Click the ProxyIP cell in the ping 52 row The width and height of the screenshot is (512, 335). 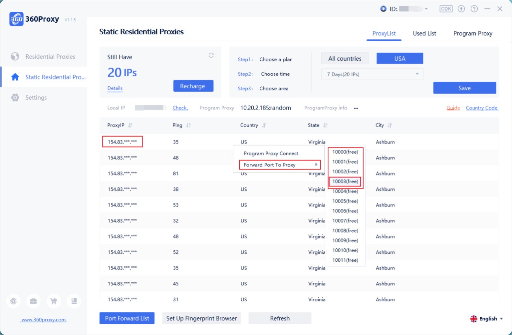(x=122, y=252)
